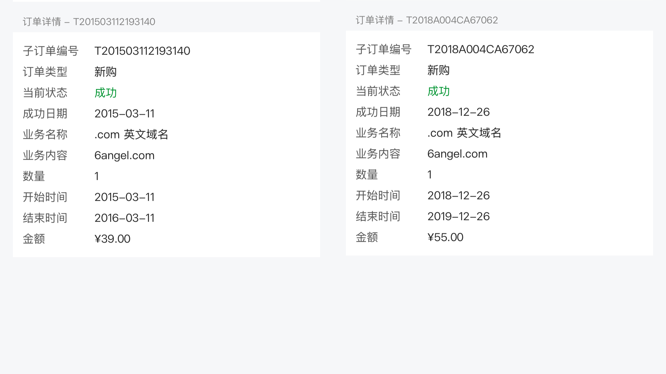Select the success date 2018-12-26
666x374 pixels.
459,112
